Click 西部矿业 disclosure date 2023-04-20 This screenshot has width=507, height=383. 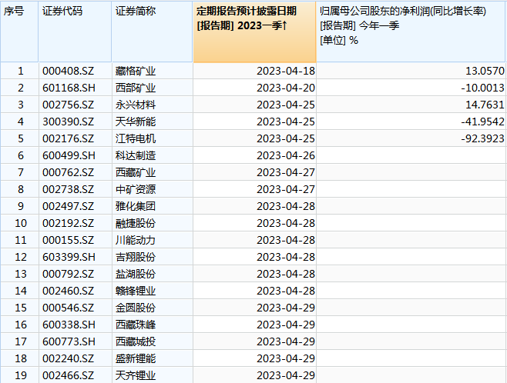[x=286, y=88]
